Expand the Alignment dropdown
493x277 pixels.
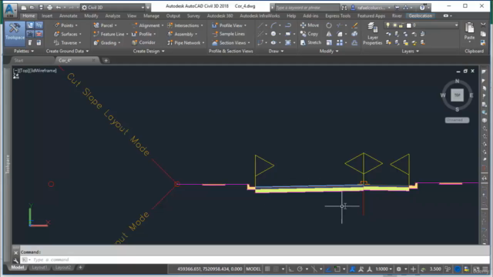point(163,25)
